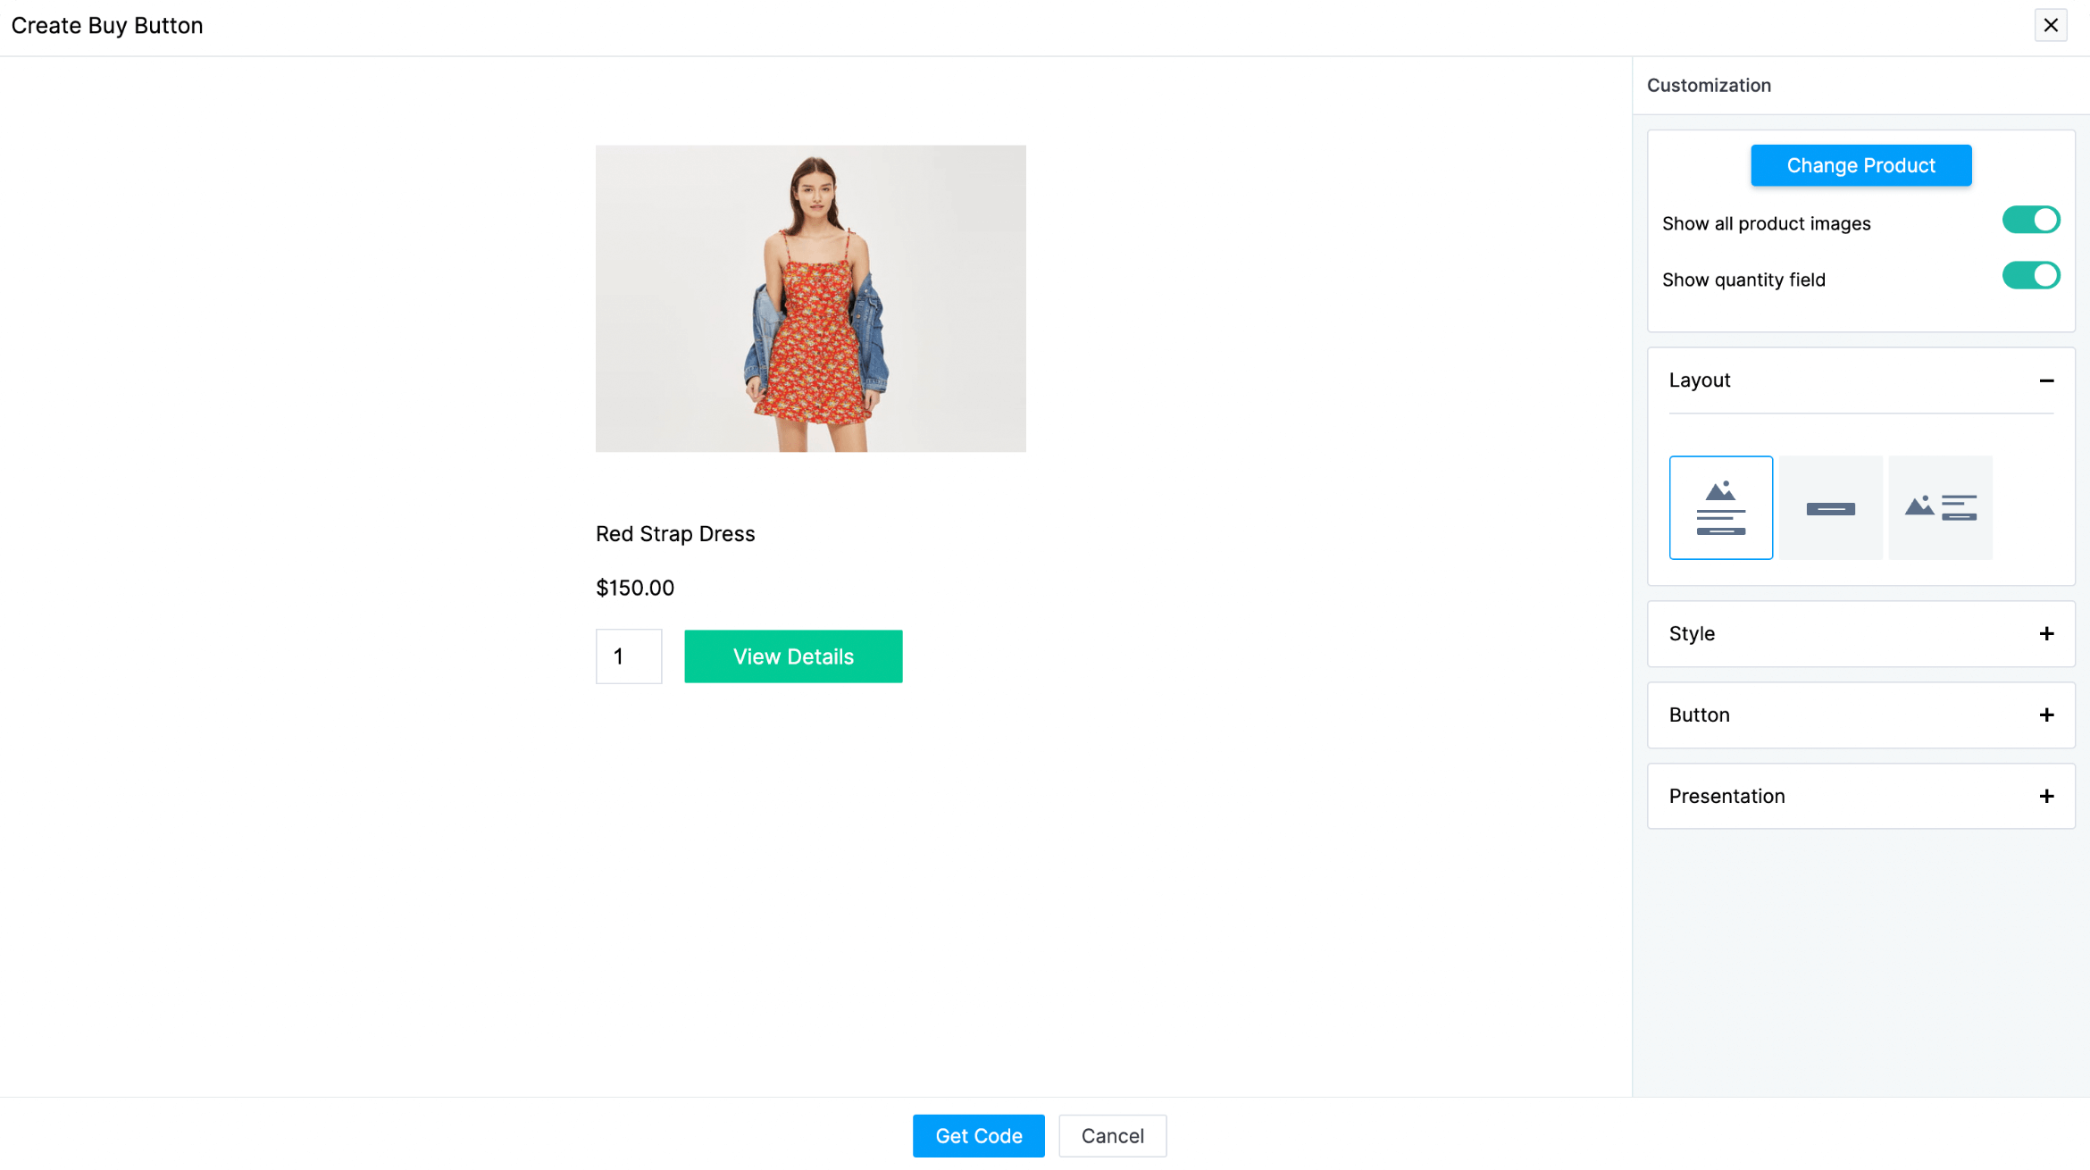Viewport: 2090px width, 1170px height.
Task: Click the product image thumbnail
Action: [x=811, y=297]
